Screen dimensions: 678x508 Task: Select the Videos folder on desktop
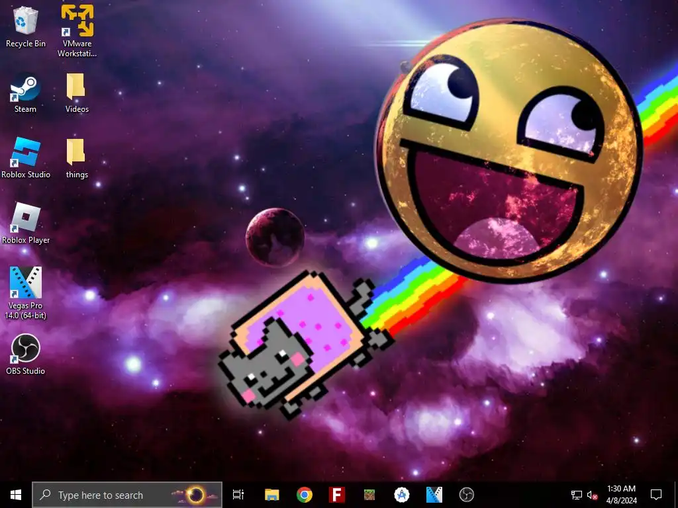pyautogui.click(x=77, y=93)
